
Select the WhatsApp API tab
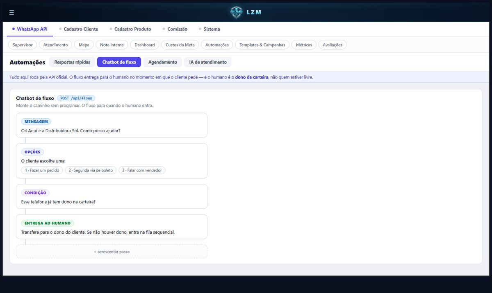pyautogui.click(x=30, y=29)
